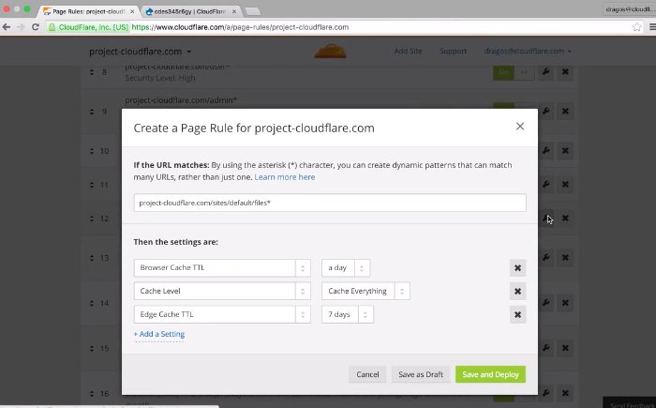Click the reorder handle for rule 8
Viewport: 656px width, 408px height.
point(92,72)
